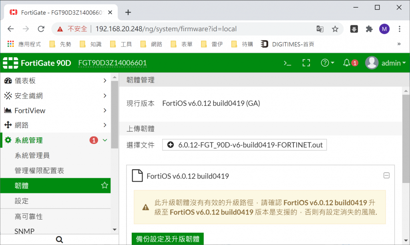Viewport: 410px width, 245px height.
Task: Click the address bar URL
Action: click(166, 29)
